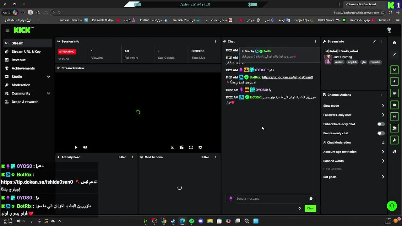Image resolution: width=402 pixels, height=226 pixels.
Task: Click the Español stream tag
Action: 375,62
